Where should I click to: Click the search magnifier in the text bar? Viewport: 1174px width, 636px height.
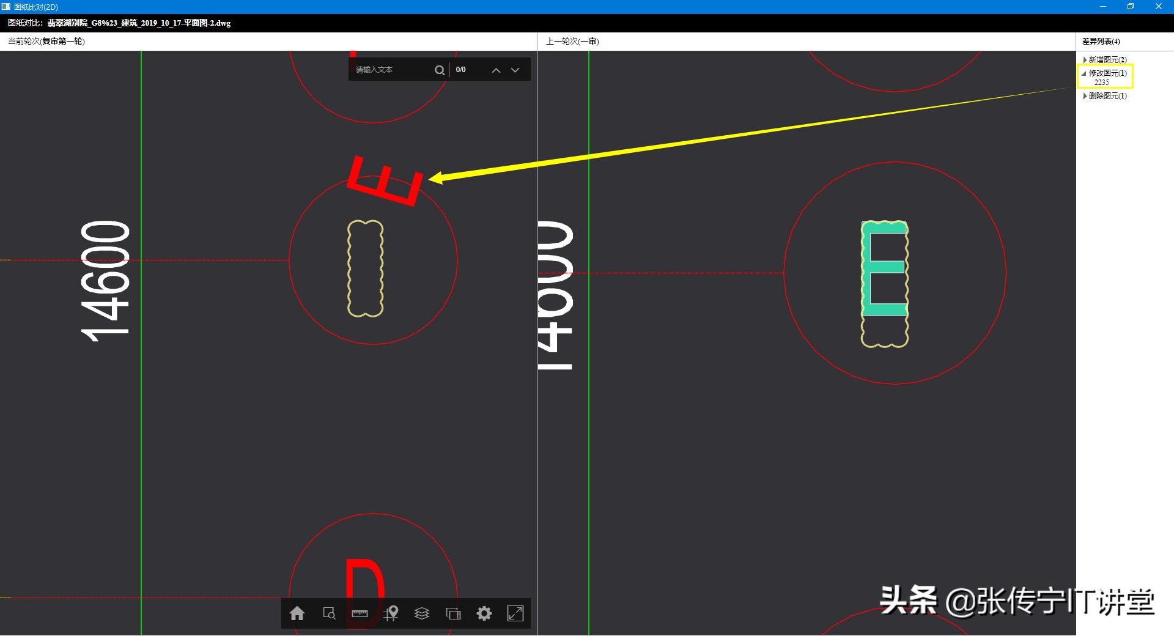pos(440,70)
